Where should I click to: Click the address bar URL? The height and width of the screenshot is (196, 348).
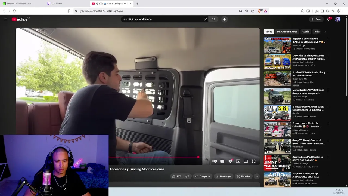102,11
